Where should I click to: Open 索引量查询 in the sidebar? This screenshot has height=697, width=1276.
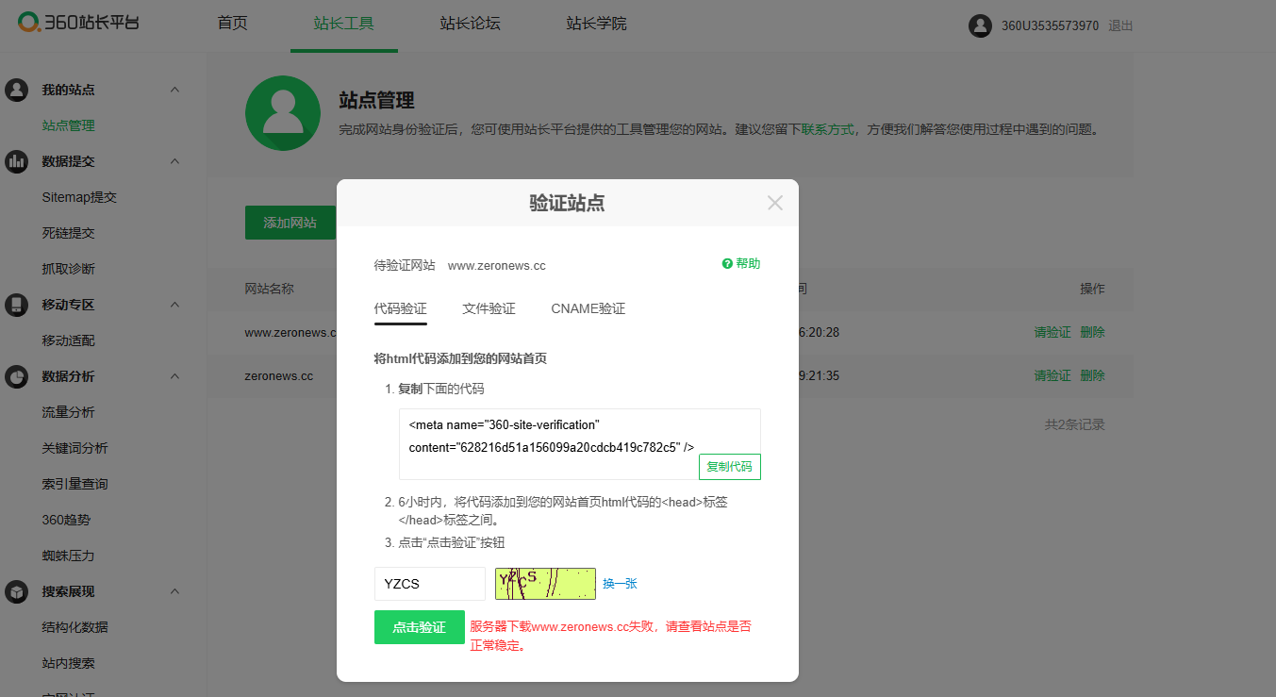[75, 484]
